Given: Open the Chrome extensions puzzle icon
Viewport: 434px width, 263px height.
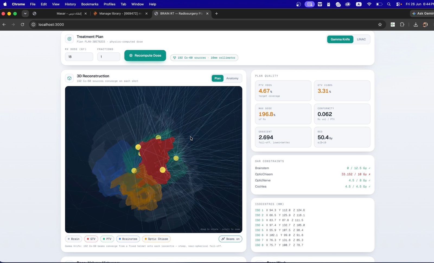Looking at the screenshot, I should click(x=402, y=24).
